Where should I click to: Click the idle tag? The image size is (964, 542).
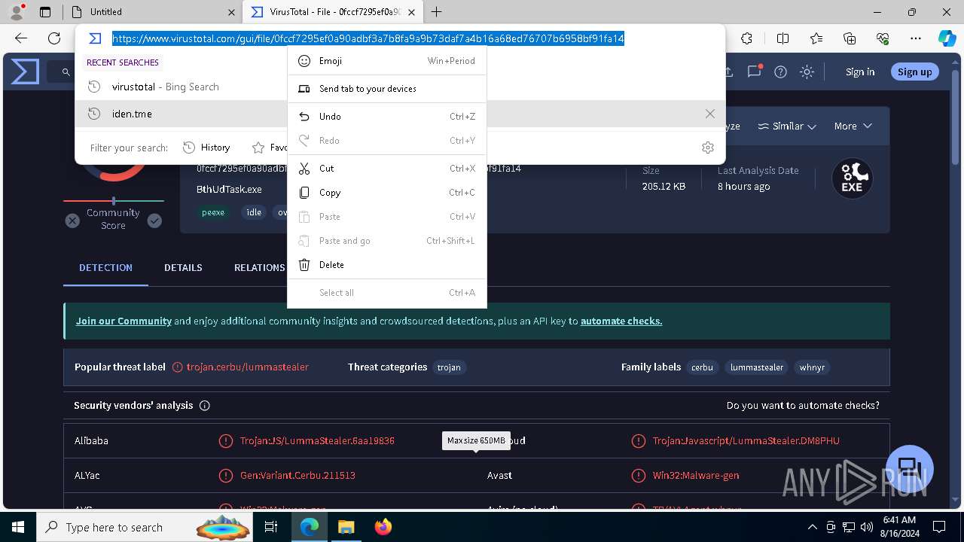tap(255, 212)
